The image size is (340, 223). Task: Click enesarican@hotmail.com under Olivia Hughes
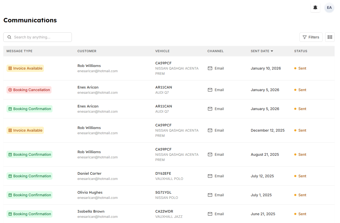click(x=97, y=198)
